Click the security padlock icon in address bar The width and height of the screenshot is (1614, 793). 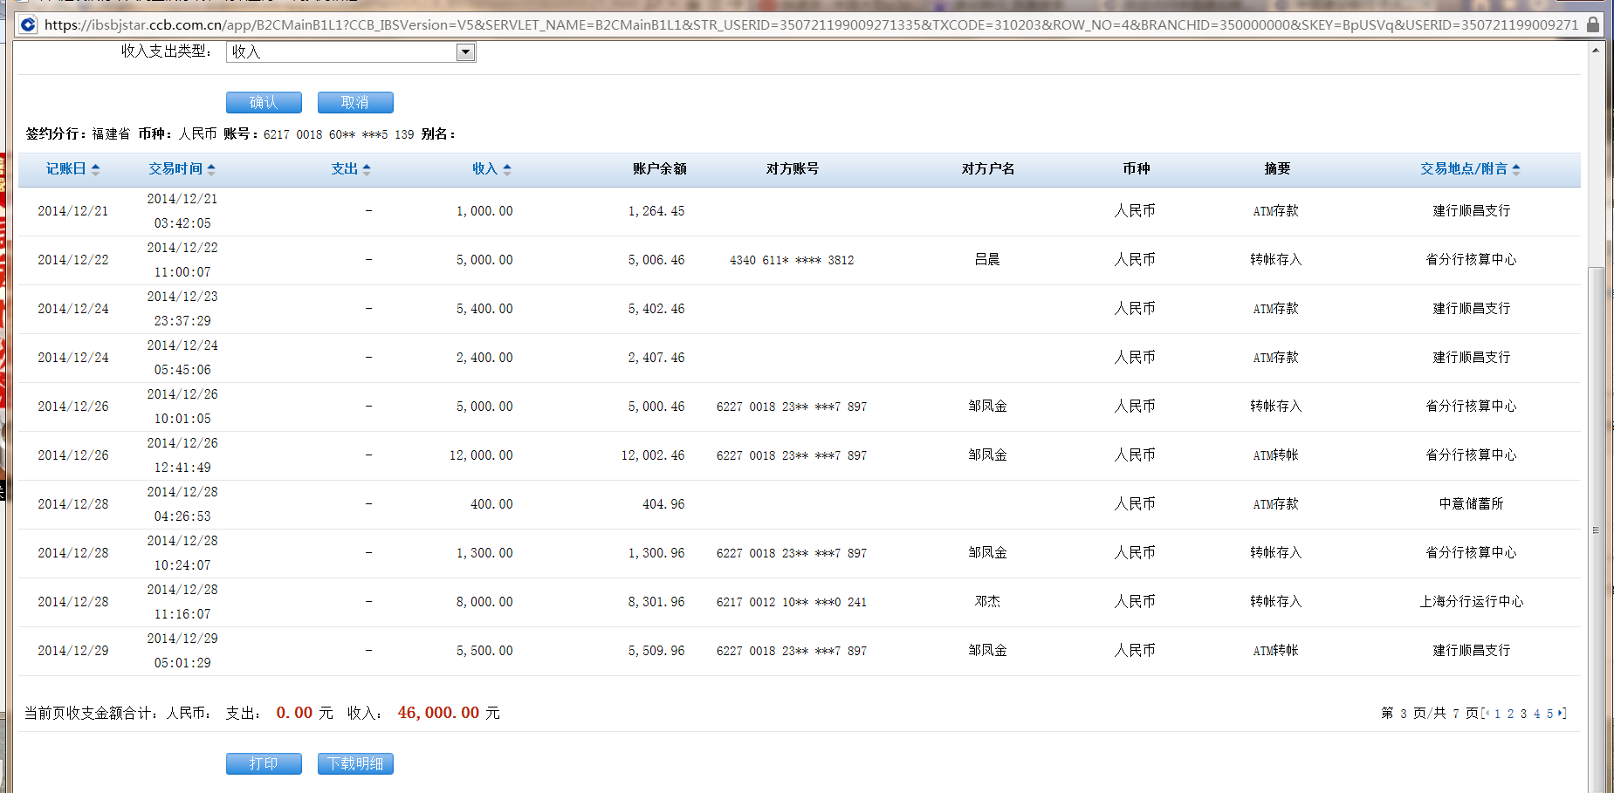1593,24
